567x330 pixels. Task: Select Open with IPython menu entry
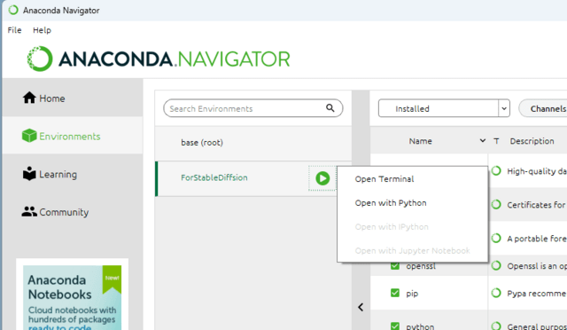tap(413, 227)
